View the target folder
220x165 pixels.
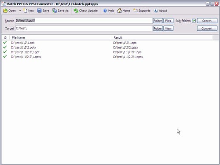[168, 29]
